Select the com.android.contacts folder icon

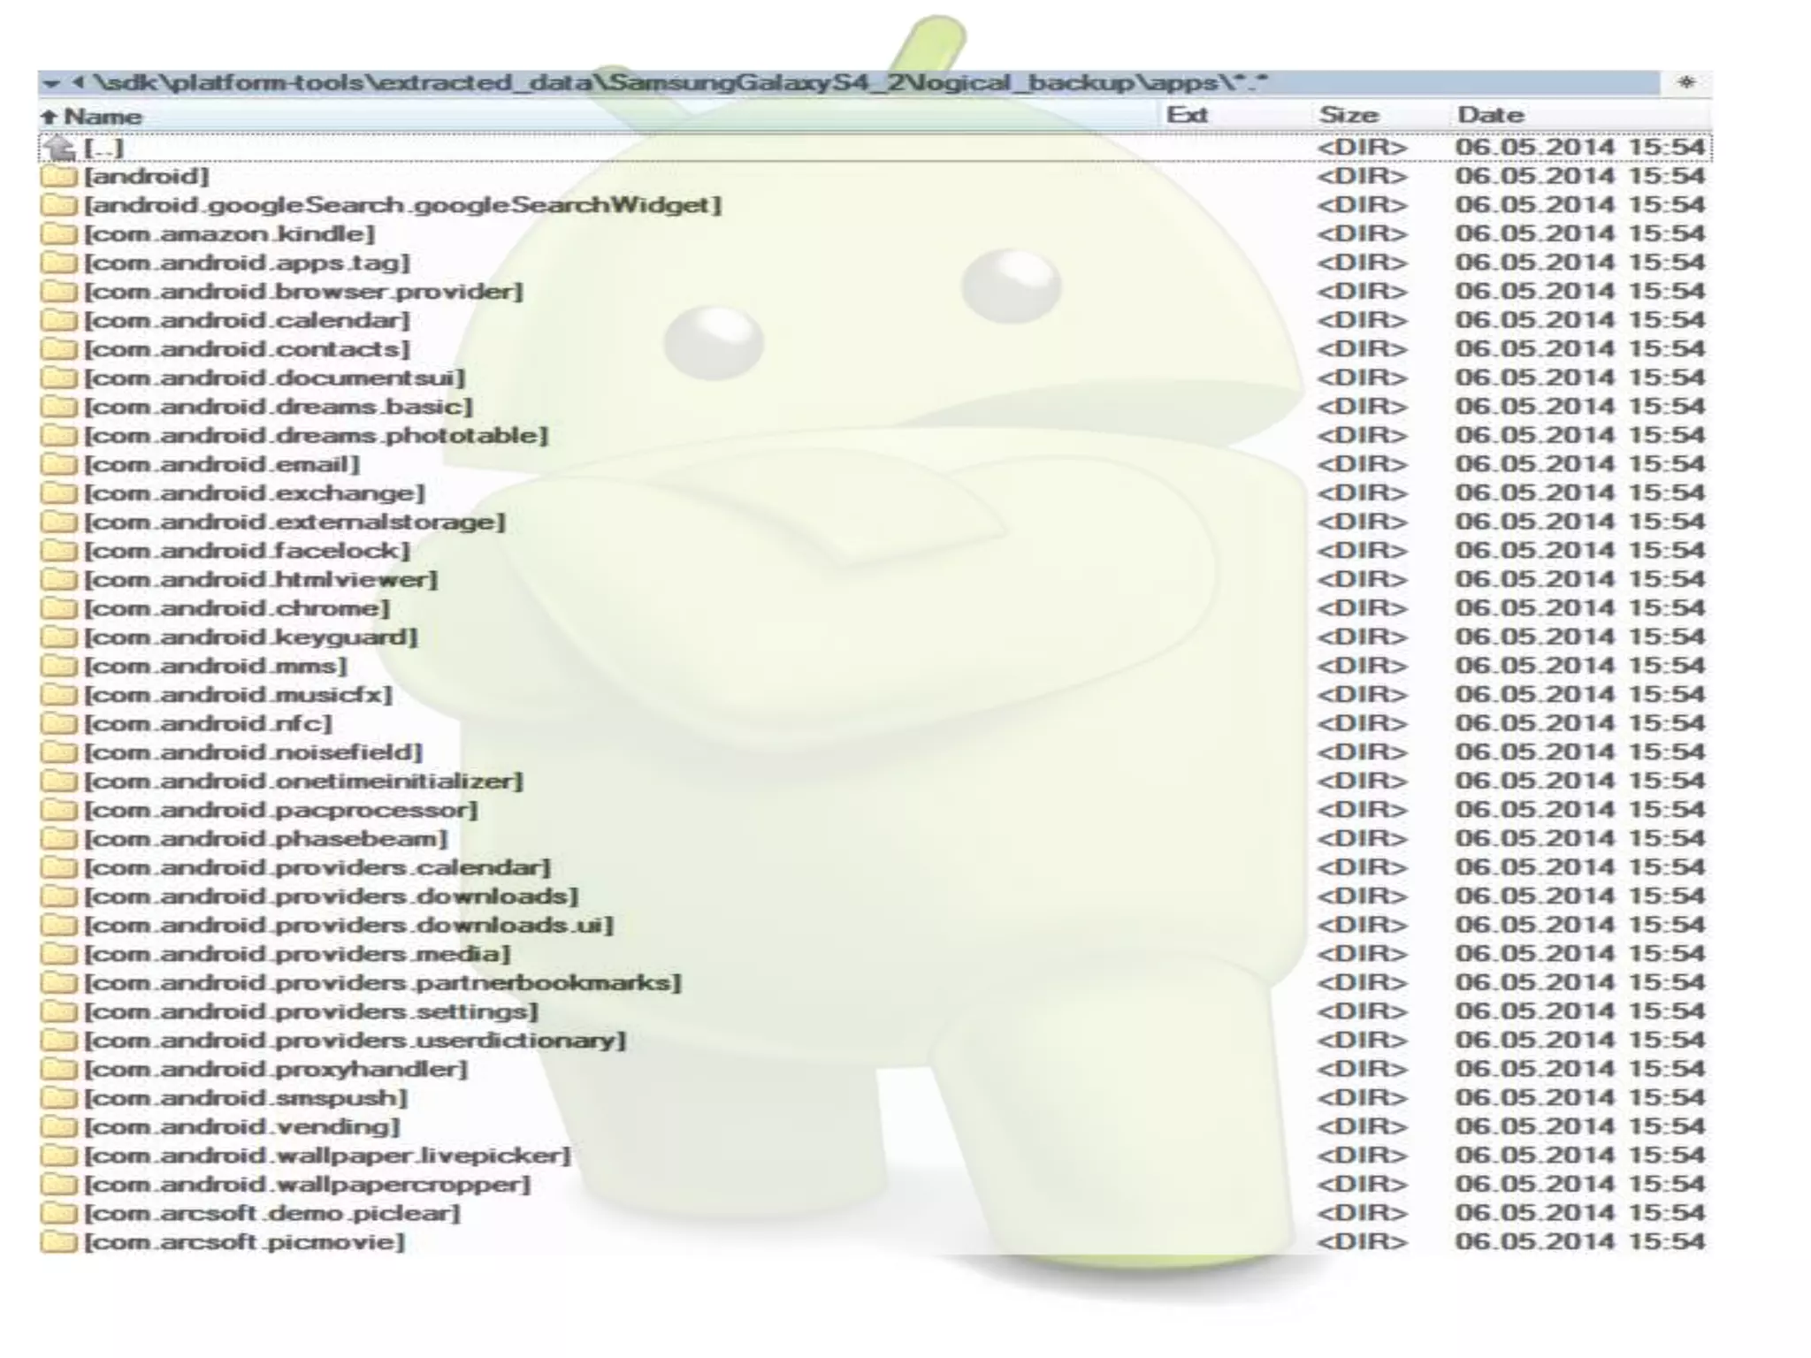coord(59,349)
